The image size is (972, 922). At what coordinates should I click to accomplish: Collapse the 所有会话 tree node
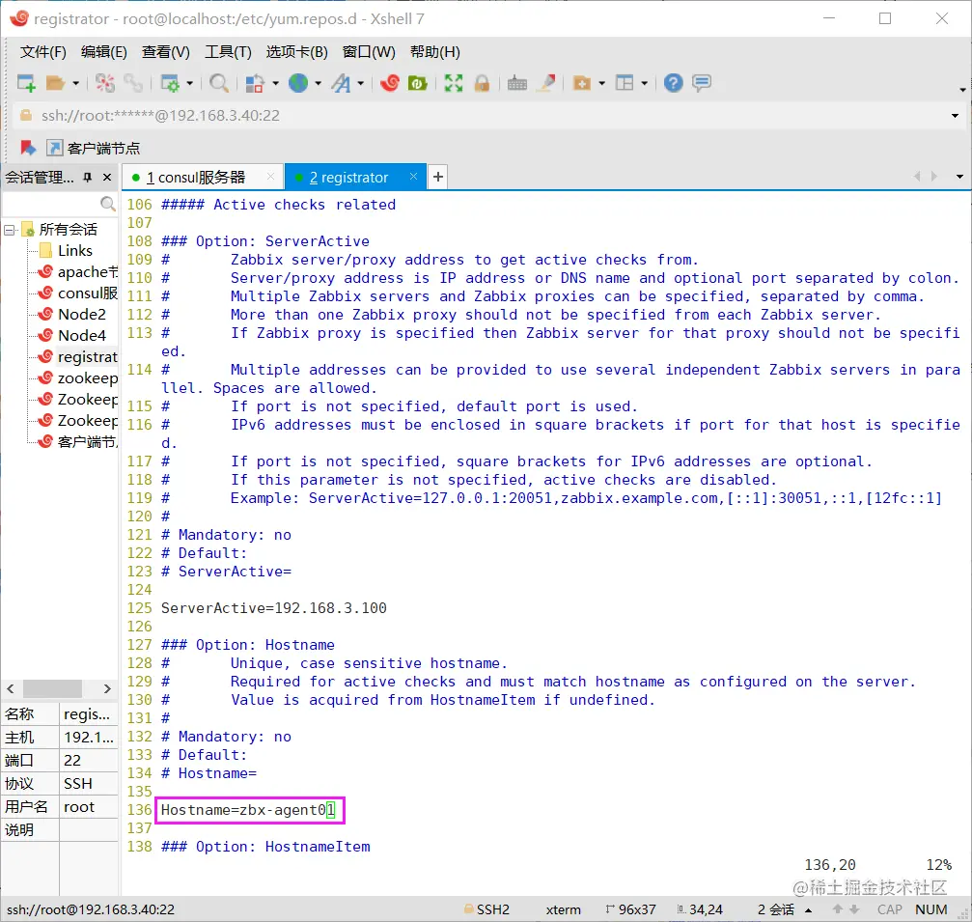(9, 230)
